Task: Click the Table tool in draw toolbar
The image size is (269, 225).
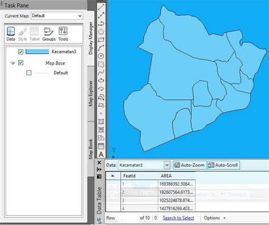Action: tap(101, 146)
